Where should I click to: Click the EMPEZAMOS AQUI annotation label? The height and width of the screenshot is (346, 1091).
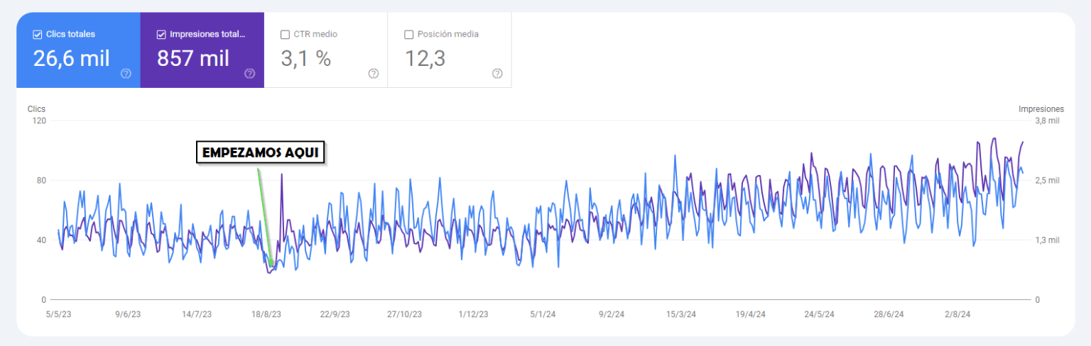(x=260, y=154)
